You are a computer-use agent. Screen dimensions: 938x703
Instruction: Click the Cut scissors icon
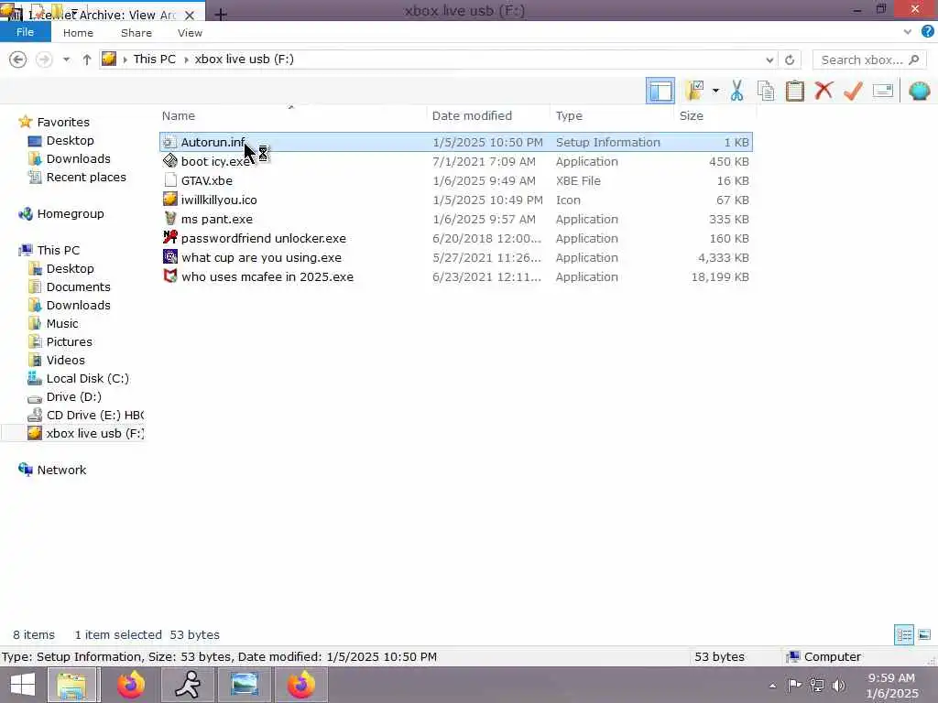coord(737,91)
